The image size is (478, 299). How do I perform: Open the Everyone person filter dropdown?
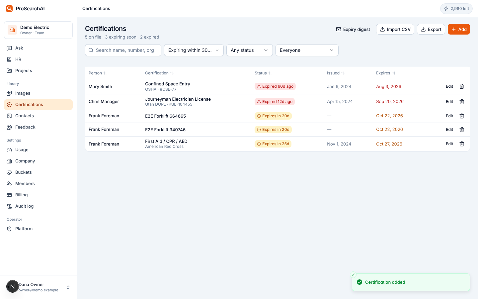[307, 50]
